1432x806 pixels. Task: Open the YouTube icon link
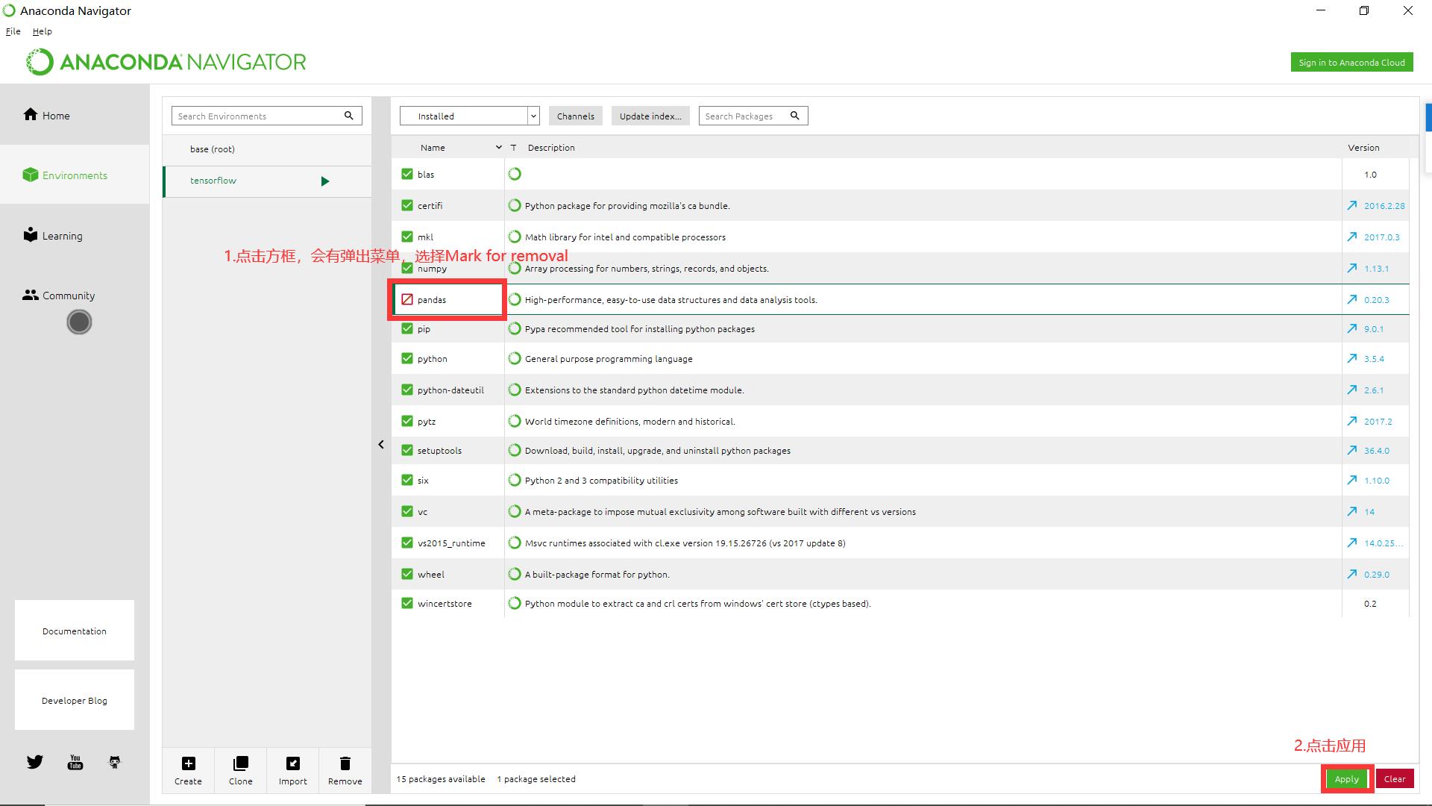pyautogui.click(x=75, y=762)
